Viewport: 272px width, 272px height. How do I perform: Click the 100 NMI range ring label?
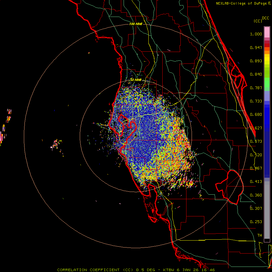[136, 24]
